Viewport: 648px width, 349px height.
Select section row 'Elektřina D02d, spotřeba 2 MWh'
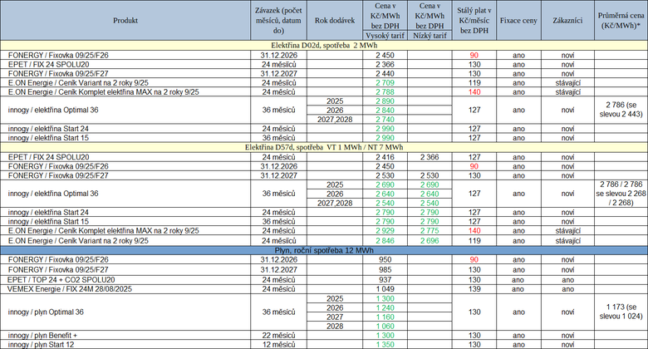(x=324, y=46)
